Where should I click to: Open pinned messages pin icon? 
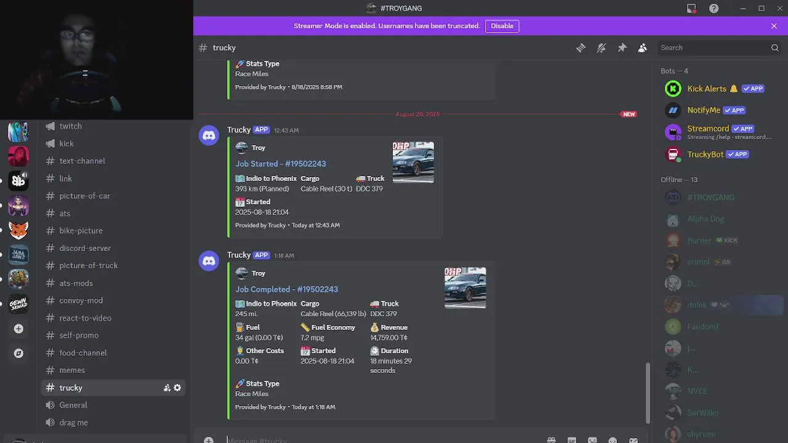coord(622,48)
